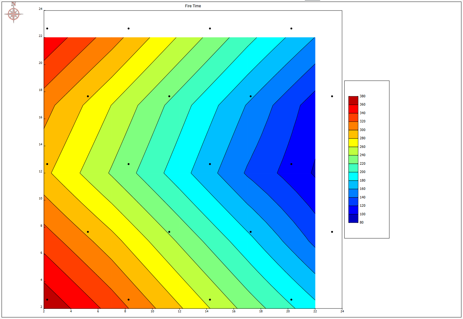Viewport: 463px width, 319px height.
Task: Select the upper data point right of colored map
Action: (332, 96)
